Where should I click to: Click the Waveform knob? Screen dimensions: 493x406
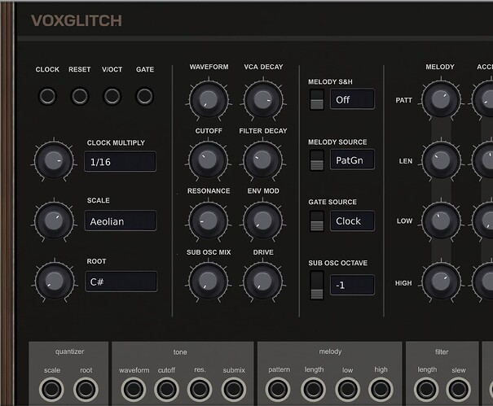208,100
